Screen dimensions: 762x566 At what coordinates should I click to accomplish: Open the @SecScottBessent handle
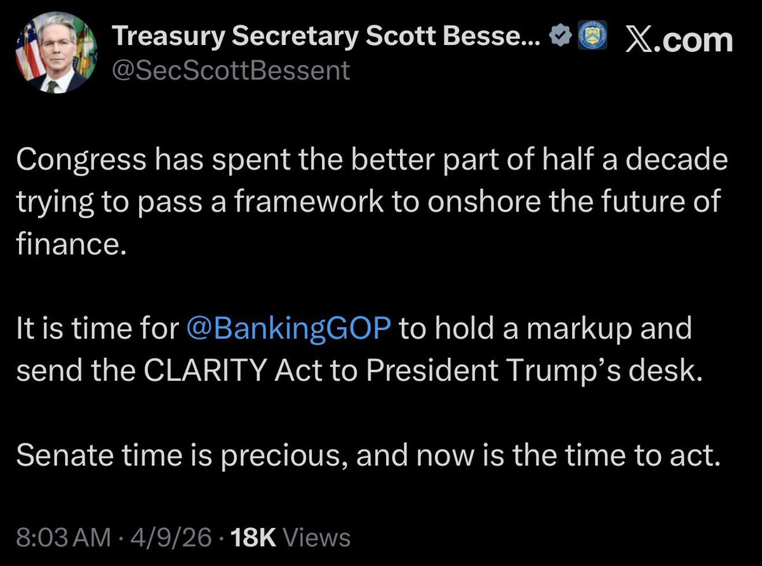click(x=231, y=70)
